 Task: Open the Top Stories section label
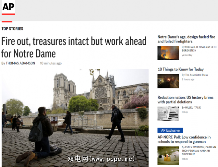click(x=12, y=29)
